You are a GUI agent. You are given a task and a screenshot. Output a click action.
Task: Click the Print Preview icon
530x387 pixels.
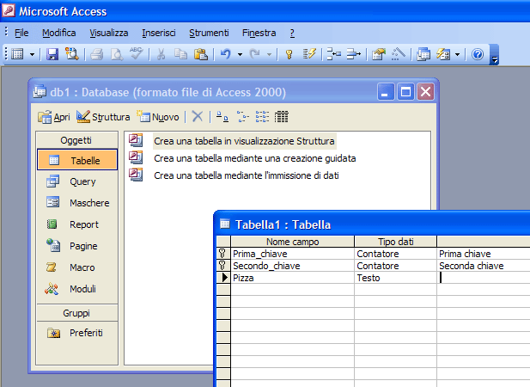coord(117,54)
